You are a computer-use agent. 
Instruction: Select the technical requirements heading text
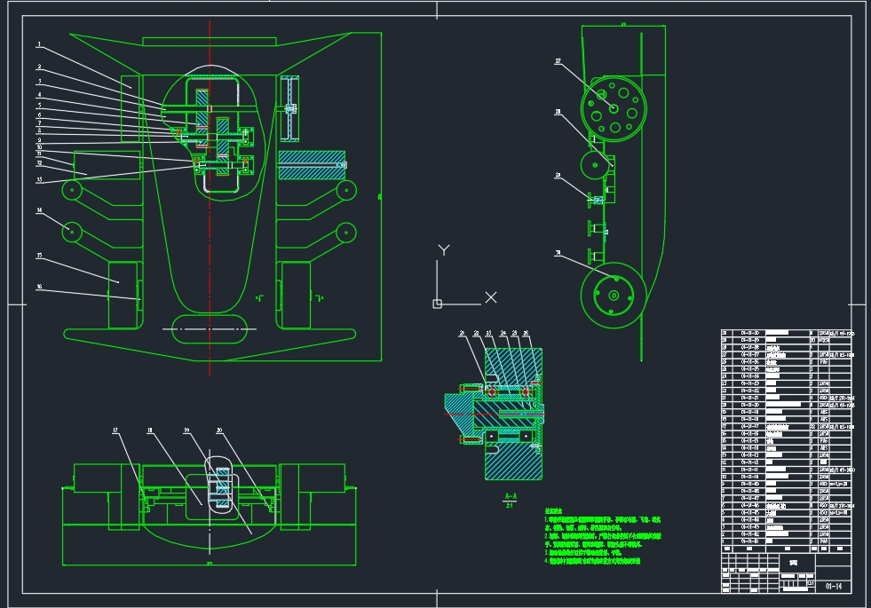point(553,511)
